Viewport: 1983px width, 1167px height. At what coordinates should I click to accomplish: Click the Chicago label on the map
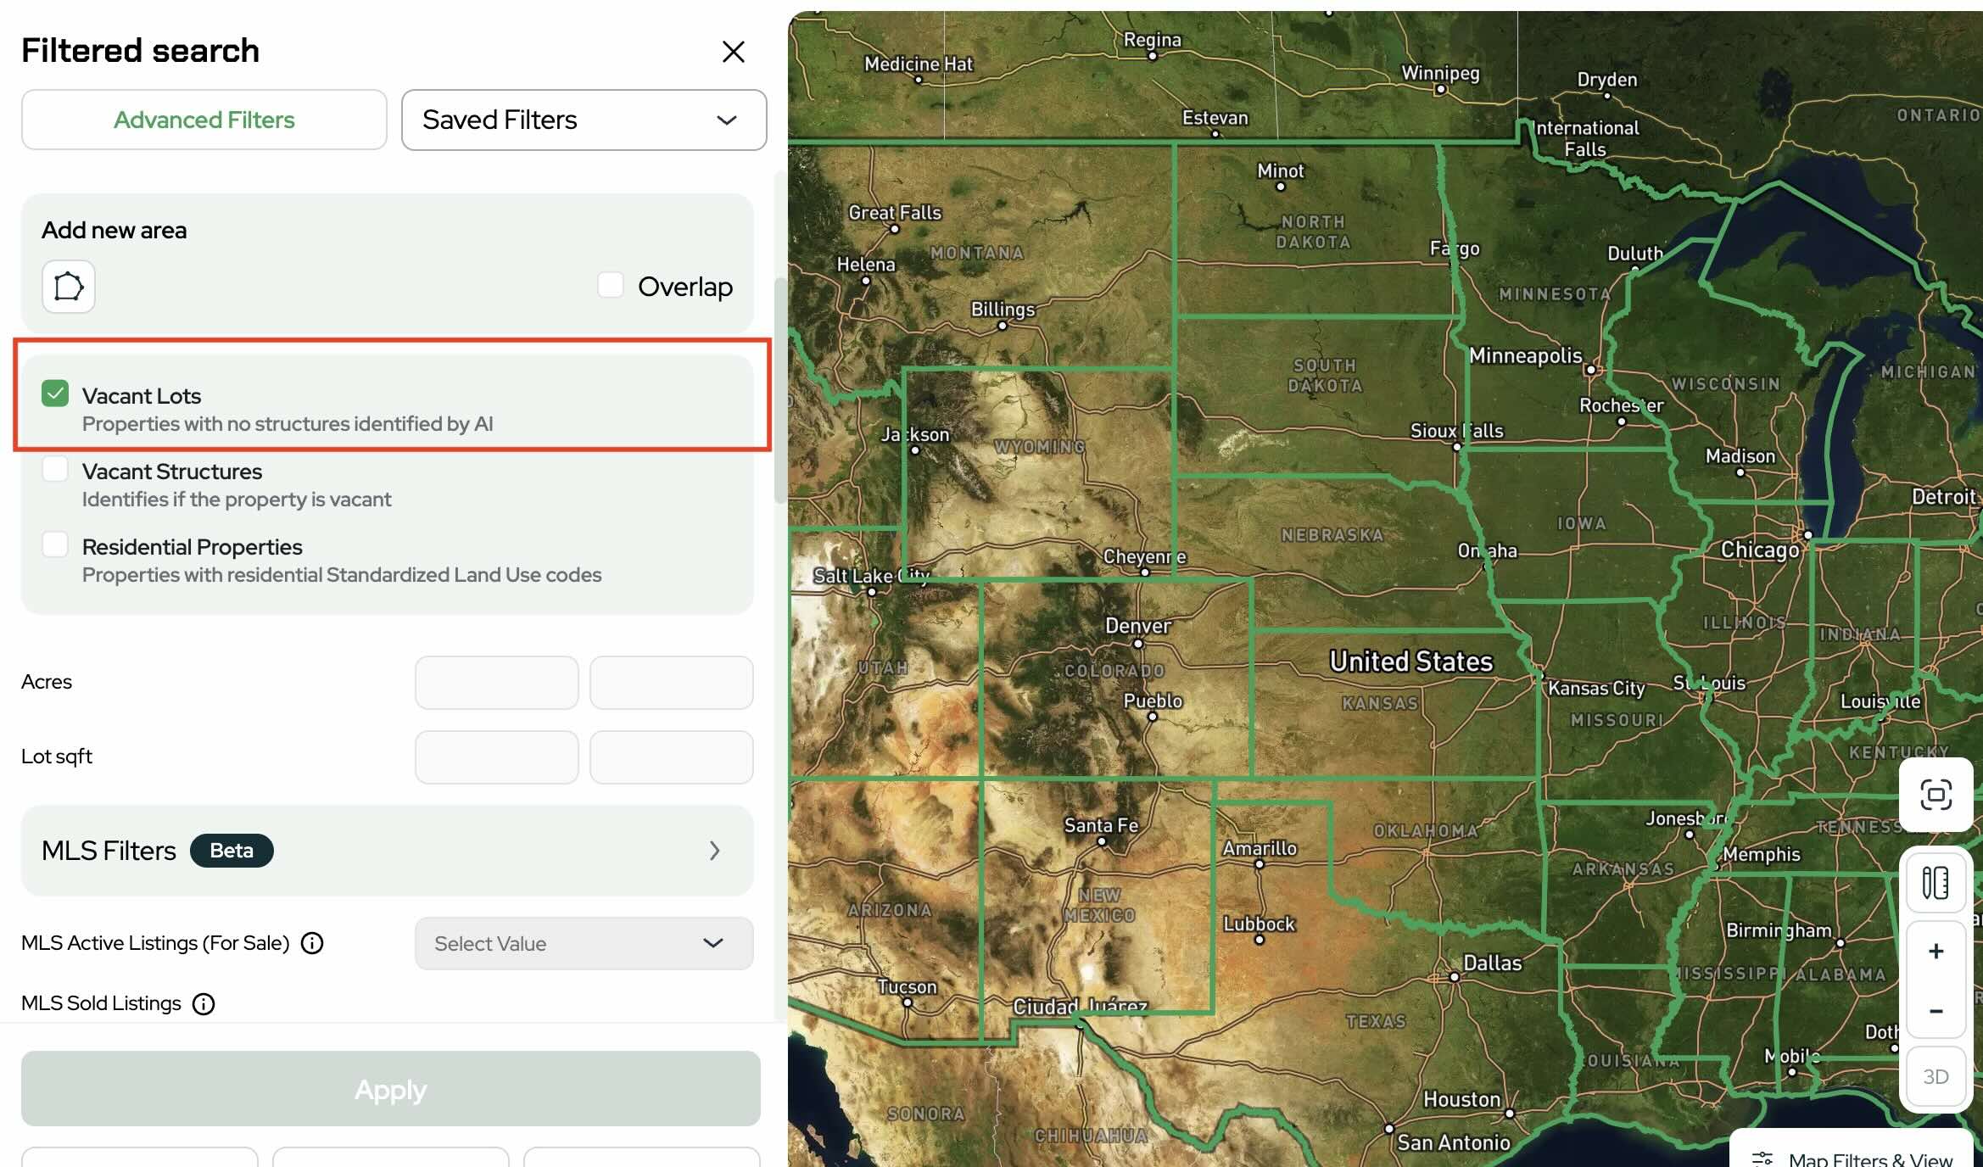tap(1759, 550)
